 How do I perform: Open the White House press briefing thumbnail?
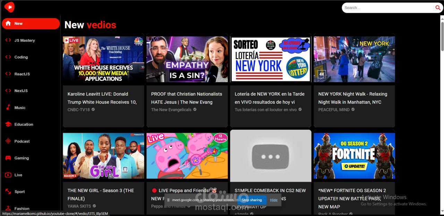click(x=103, y=59)
